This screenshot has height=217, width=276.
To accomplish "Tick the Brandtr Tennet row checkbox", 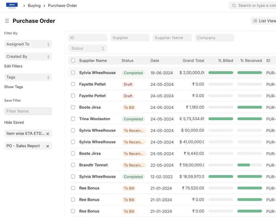I will pyautogui.click(x=73, y=165).
